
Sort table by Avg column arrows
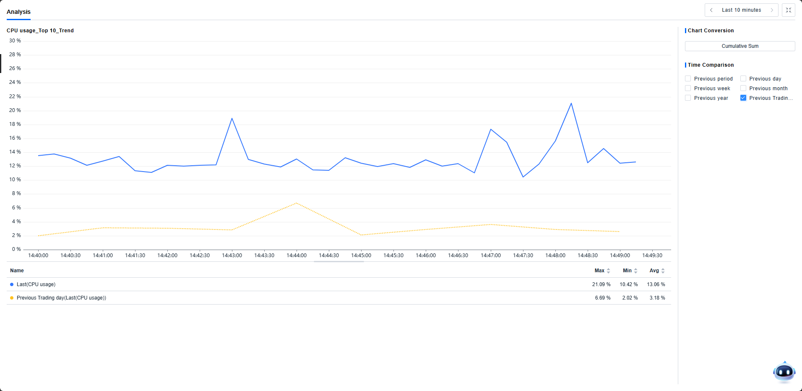point(663,271)
